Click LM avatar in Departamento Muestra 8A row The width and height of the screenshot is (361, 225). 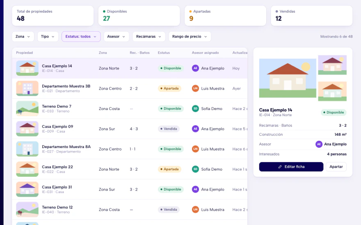tap(195, 149)
